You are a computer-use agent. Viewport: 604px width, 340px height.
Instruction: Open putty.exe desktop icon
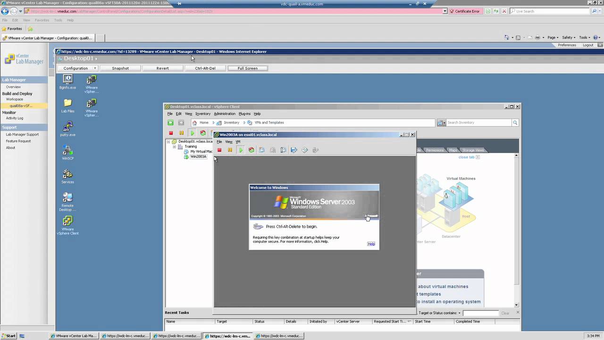click(x=67, y=129)
